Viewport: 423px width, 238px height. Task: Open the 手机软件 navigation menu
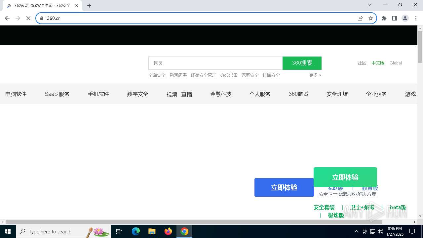coord(98,94)
